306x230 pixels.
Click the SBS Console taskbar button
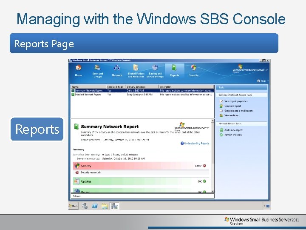(x=115, y=206)
